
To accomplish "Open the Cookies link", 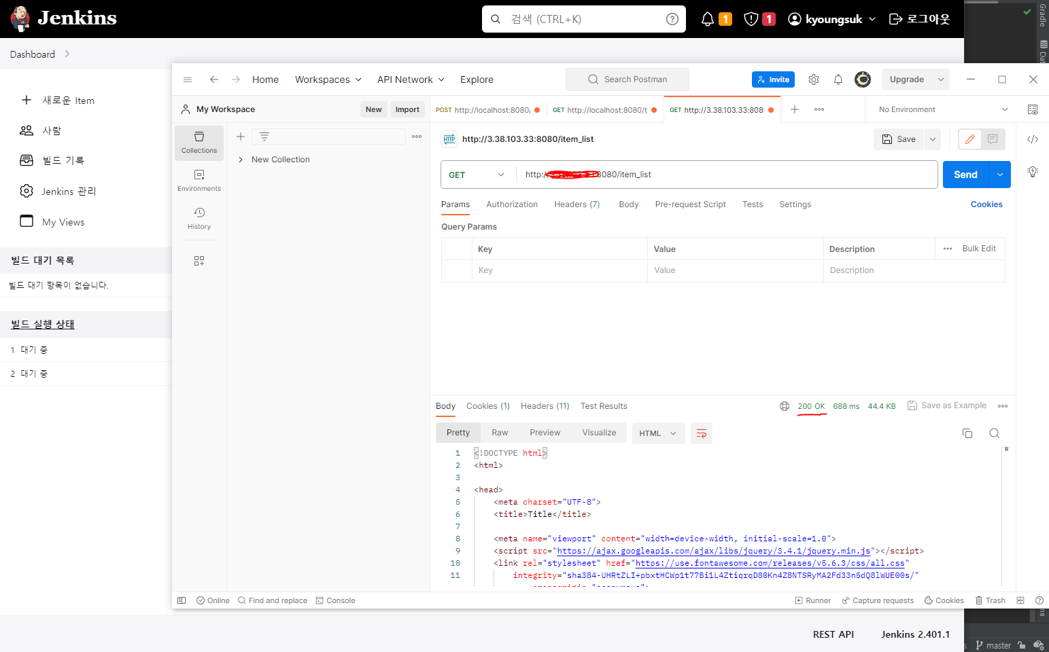I will tap(986, 204).
